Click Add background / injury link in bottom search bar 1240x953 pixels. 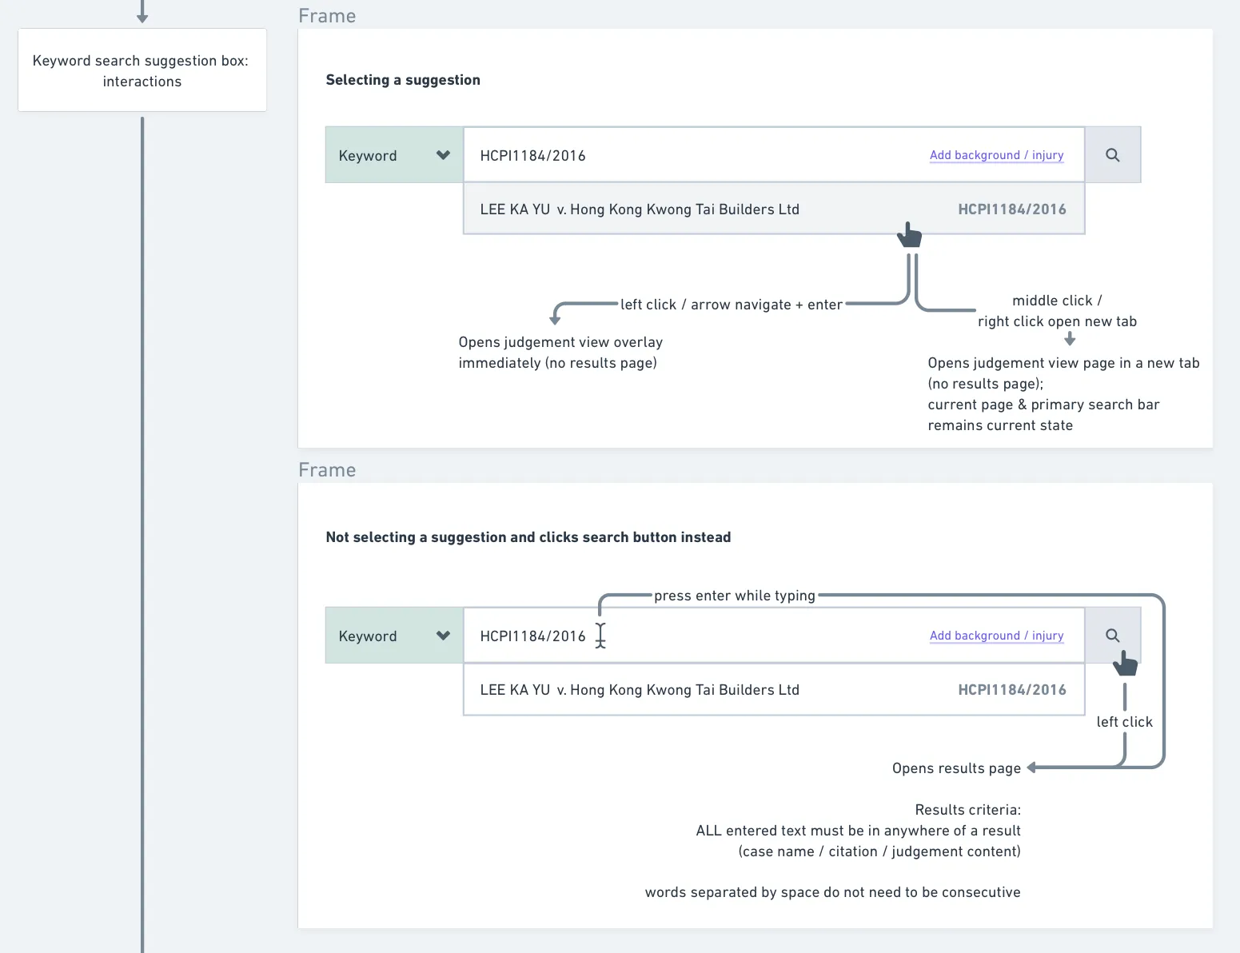[x=996, y=636]
